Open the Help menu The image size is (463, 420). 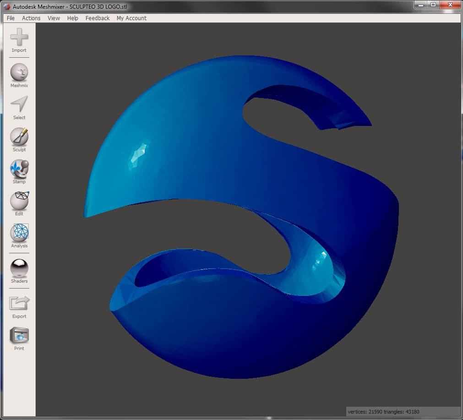[x=72, y=18]
